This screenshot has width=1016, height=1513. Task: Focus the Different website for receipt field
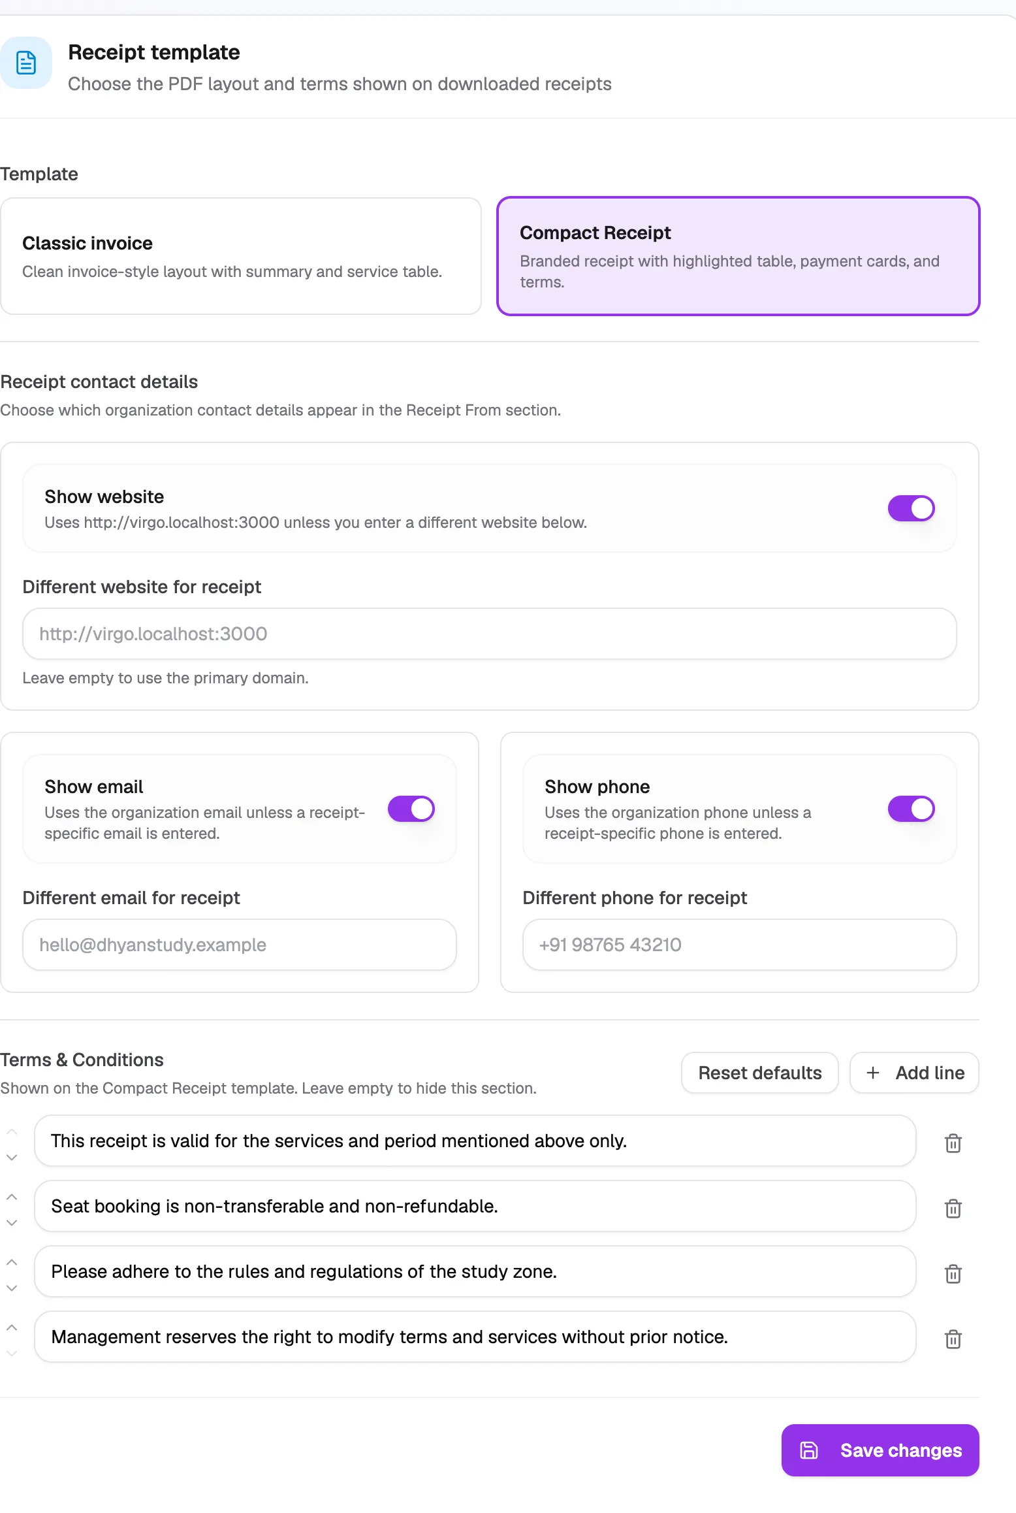490,634
